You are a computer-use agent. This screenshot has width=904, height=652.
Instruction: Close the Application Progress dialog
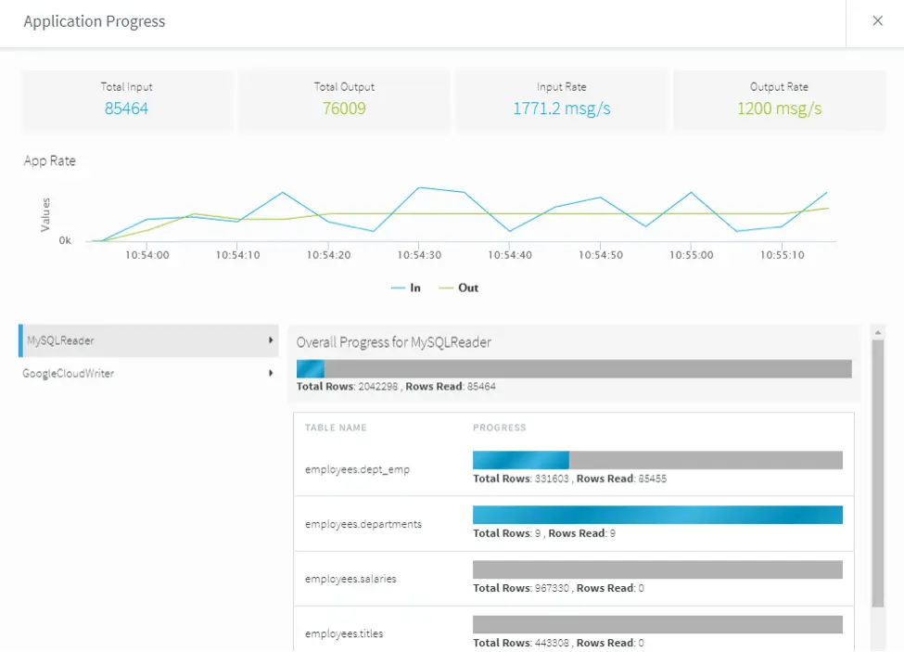pos(877,21)
